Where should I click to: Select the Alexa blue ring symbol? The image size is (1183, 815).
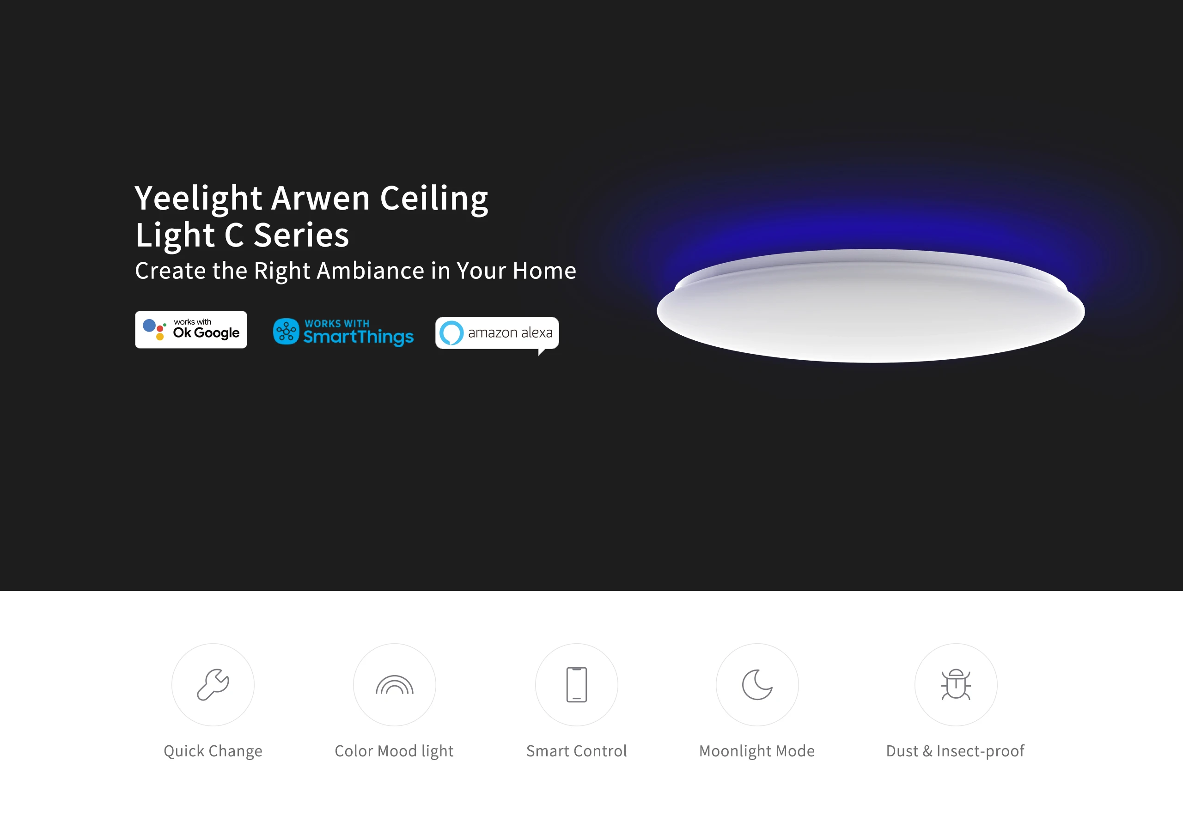click(452, 333)
